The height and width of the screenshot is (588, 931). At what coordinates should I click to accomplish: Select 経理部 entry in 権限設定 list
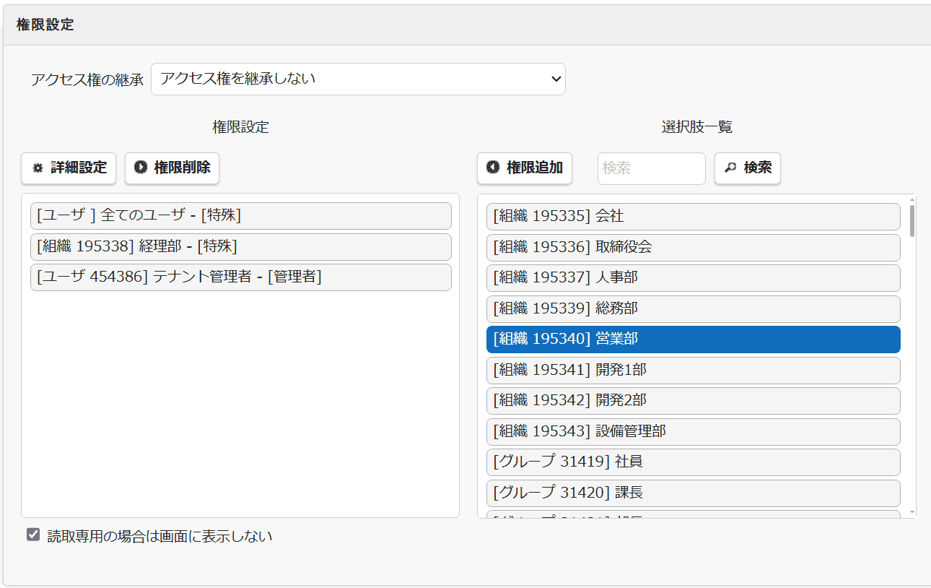tap(240, 246)
